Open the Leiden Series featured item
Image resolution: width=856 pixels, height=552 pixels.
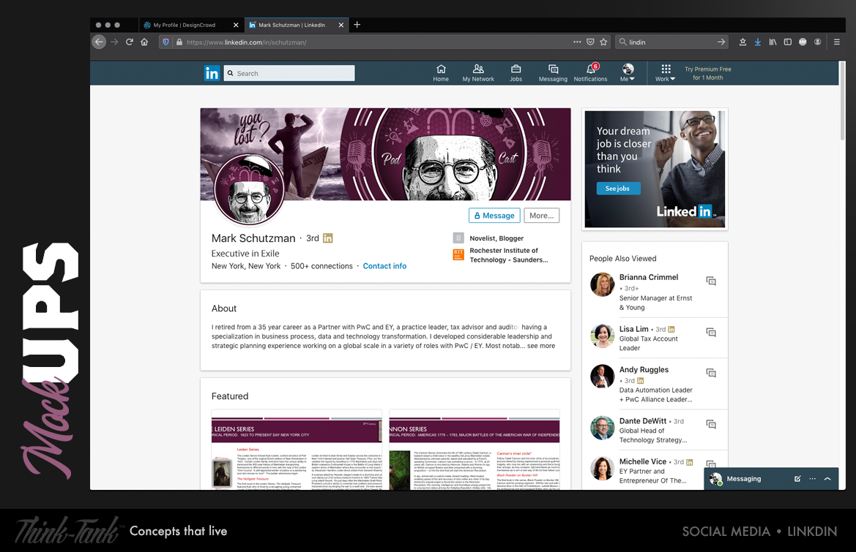[297, 450]
